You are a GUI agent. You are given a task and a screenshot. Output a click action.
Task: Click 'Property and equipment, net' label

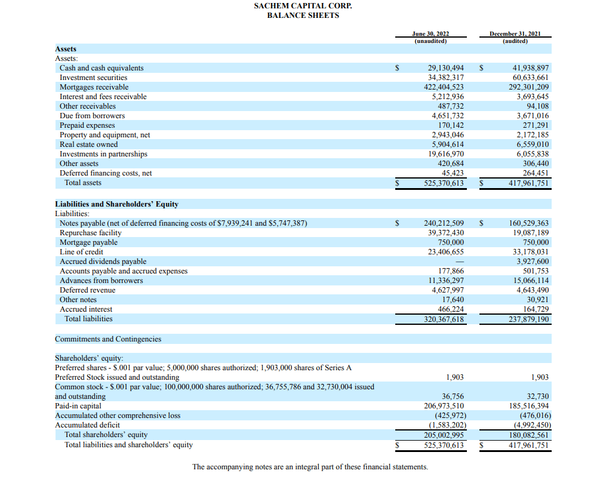point(105,135)
